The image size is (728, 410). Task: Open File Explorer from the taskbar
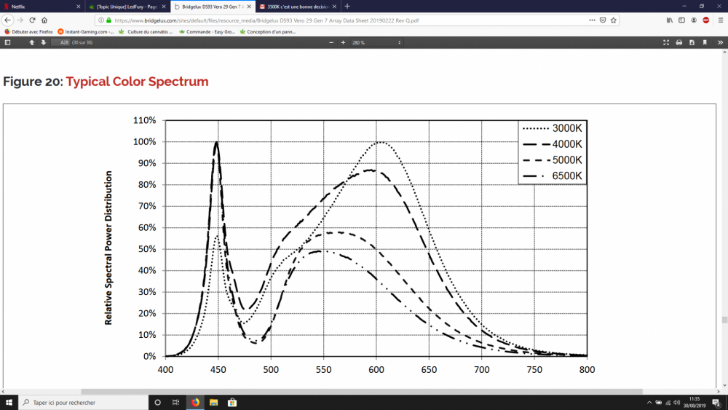[213, 402]
